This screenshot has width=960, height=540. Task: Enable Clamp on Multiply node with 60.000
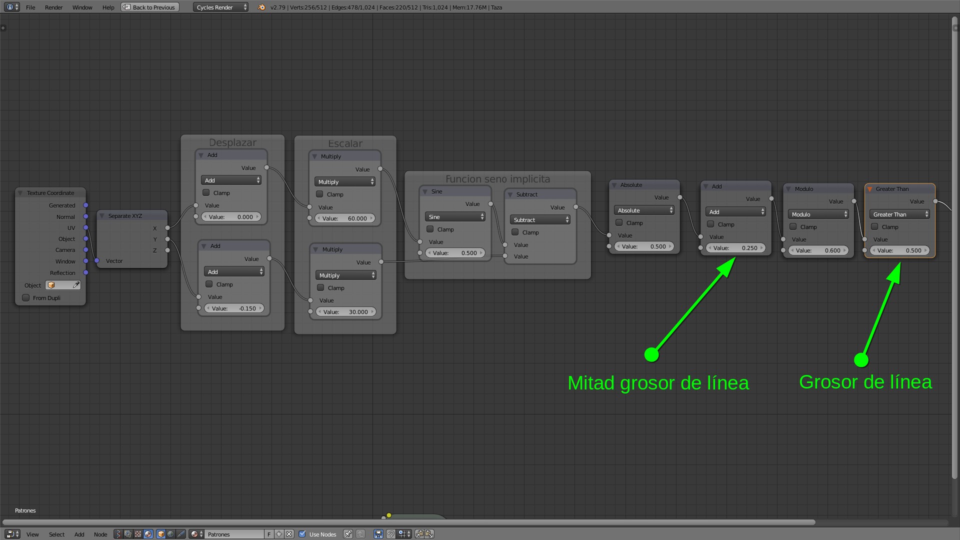click(x=319, y=194)
